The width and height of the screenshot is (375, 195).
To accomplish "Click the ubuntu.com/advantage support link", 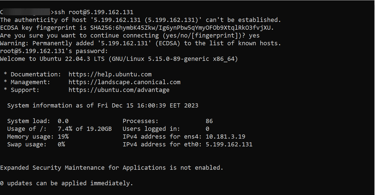I will click(119, 90).
